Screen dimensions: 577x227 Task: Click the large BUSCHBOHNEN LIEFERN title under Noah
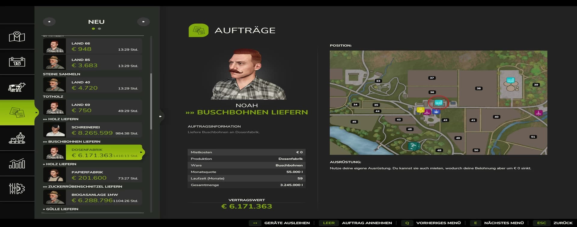pyautogui.click(x=247, y=112)
